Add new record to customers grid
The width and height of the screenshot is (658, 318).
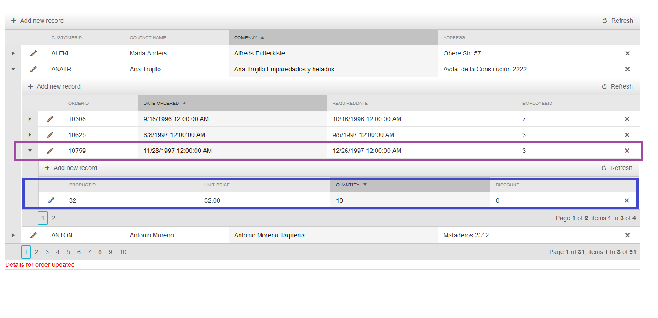pyautogui.click(x=37, y=21)
